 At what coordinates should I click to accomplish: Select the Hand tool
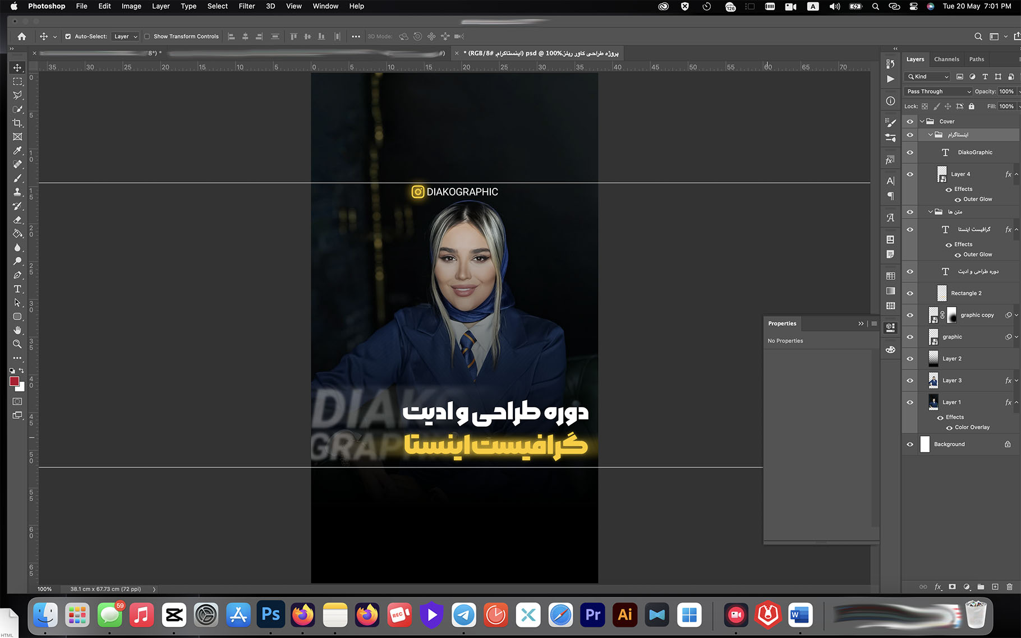pos(17,330)
